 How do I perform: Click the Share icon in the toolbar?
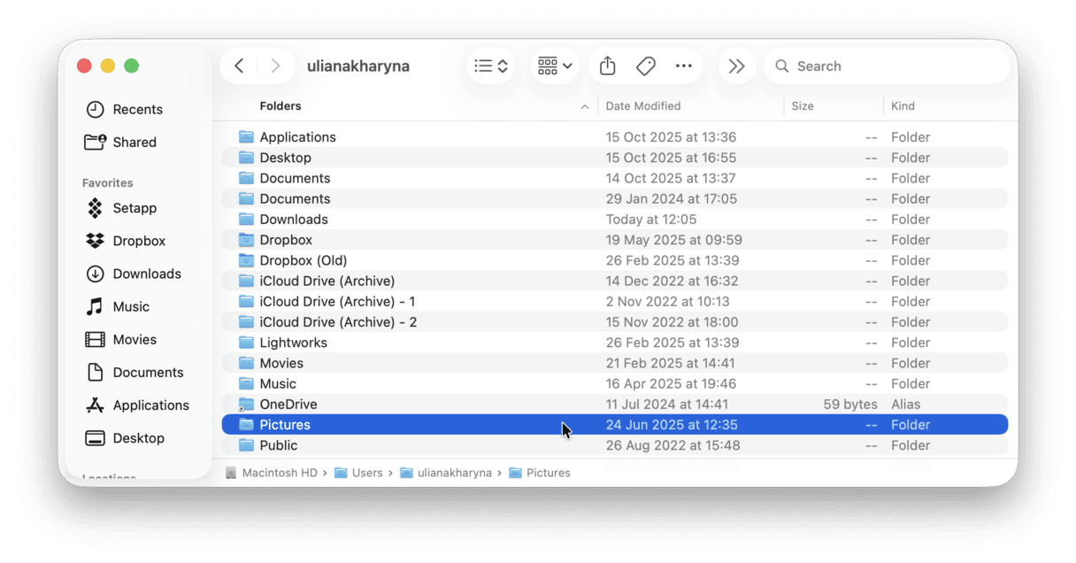[x=607, y=66]
